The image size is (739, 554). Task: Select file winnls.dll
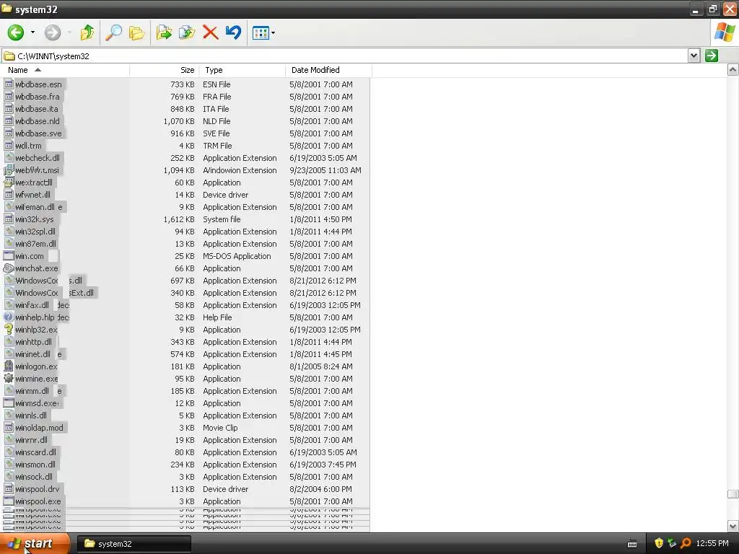[31, 415]
